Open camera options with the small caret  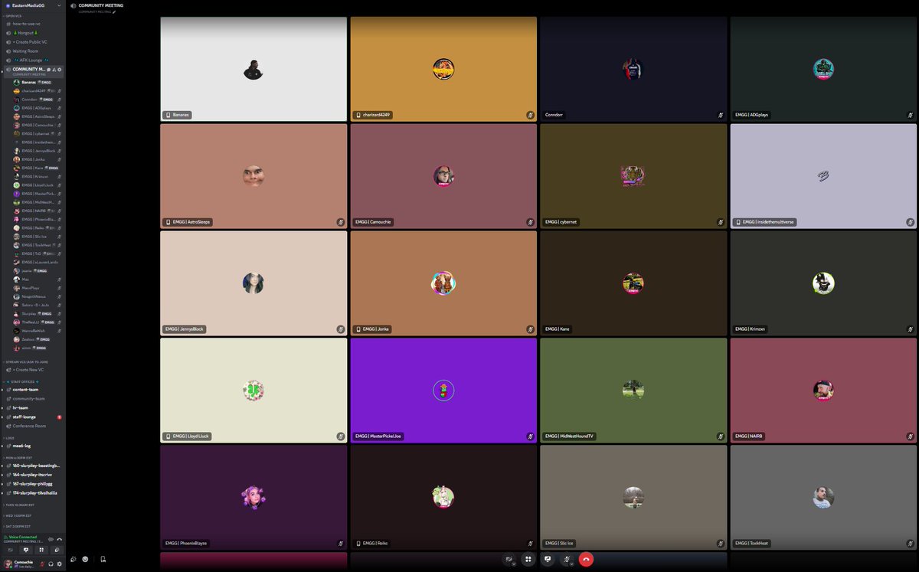(x=514, y=564)
